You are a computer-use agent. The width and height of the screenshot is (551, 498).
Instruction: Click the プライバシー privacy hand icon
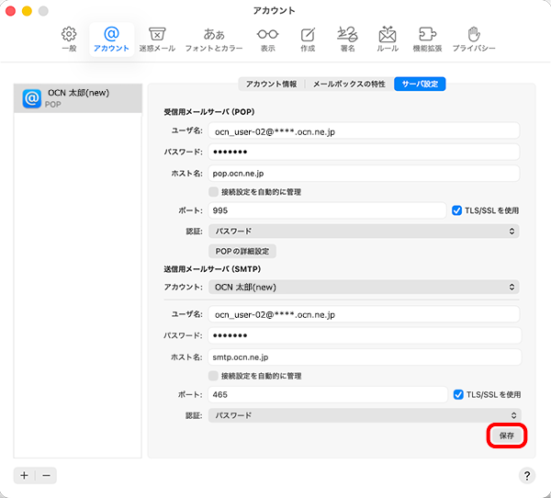(473, 38)
